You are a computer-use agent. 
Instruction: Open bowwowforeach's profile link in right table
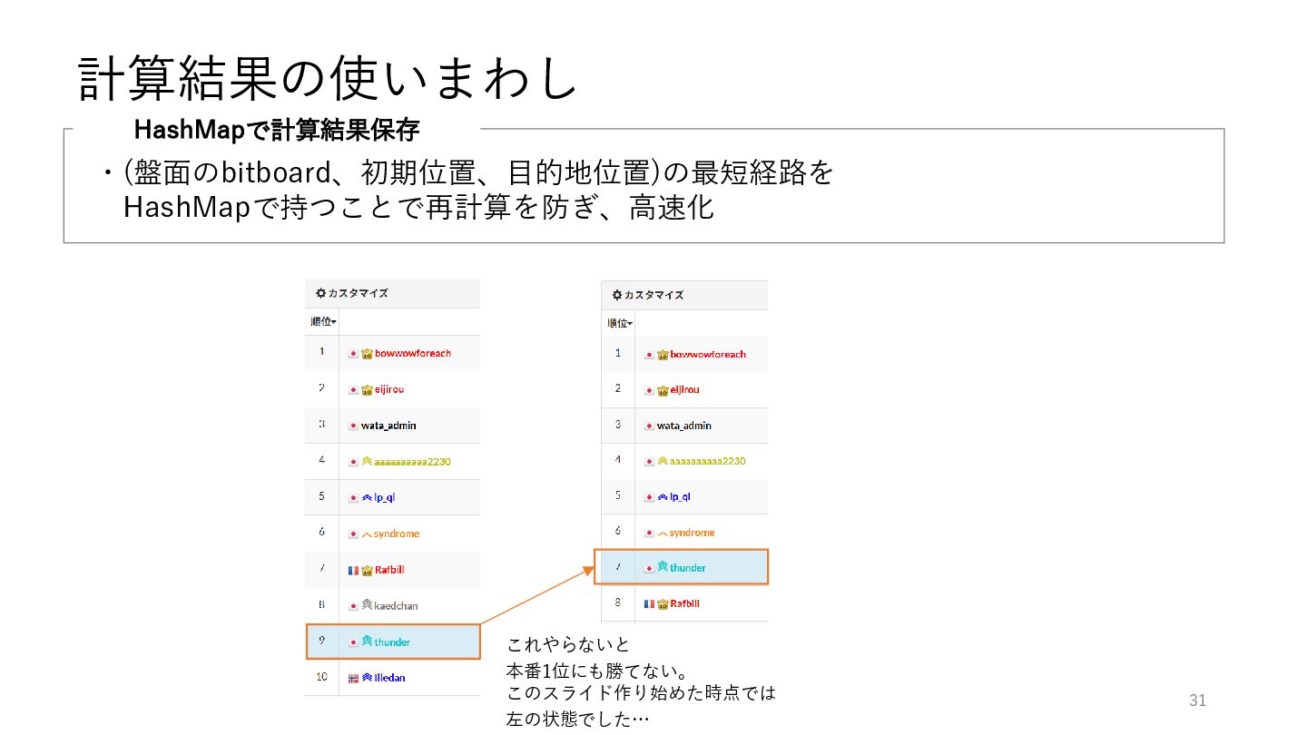point(708,355)
